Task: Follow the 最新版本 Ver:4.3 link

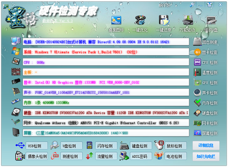Action: coord(58,21)
